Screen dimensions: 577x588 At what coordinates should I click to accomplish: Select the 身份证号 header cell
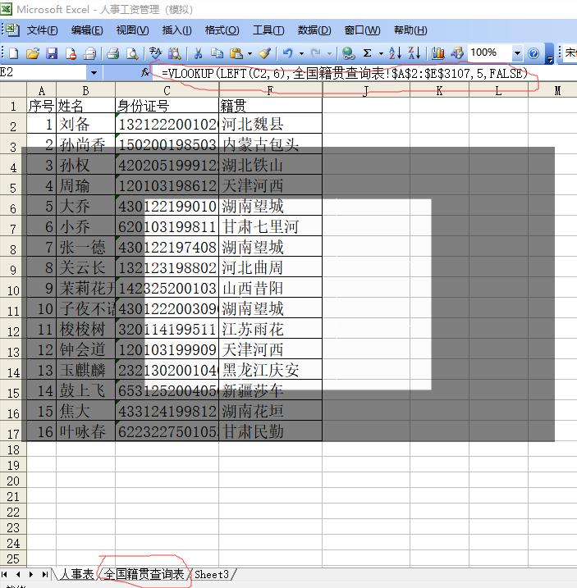[167, 105]
